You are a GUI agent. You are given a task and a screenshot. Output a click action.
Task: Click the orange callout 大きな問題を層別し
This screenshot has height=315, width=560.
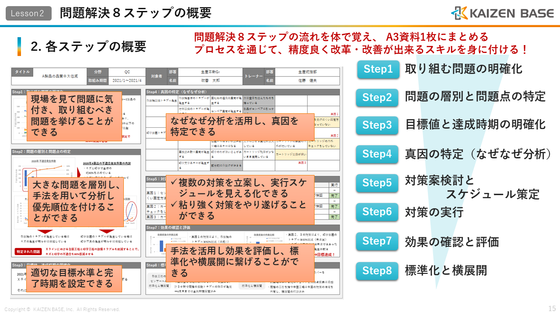(76, 202)
